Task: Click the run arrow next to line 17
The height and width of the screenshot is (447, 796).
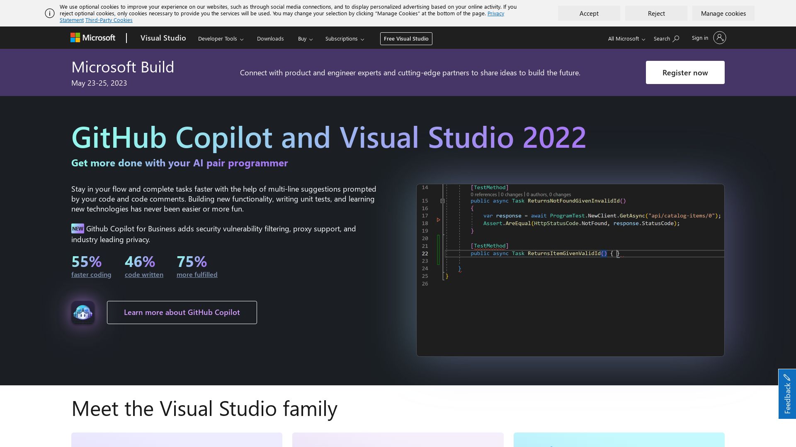Action: tap(439, 220)
